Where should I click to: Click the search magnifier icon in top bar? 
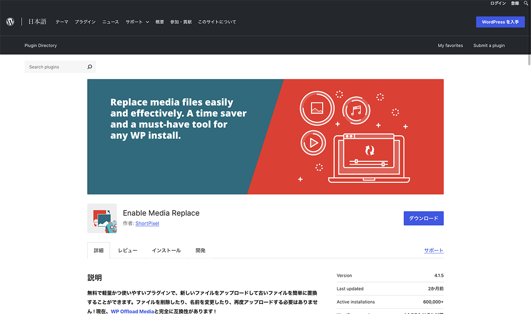[x=526, y=3]
